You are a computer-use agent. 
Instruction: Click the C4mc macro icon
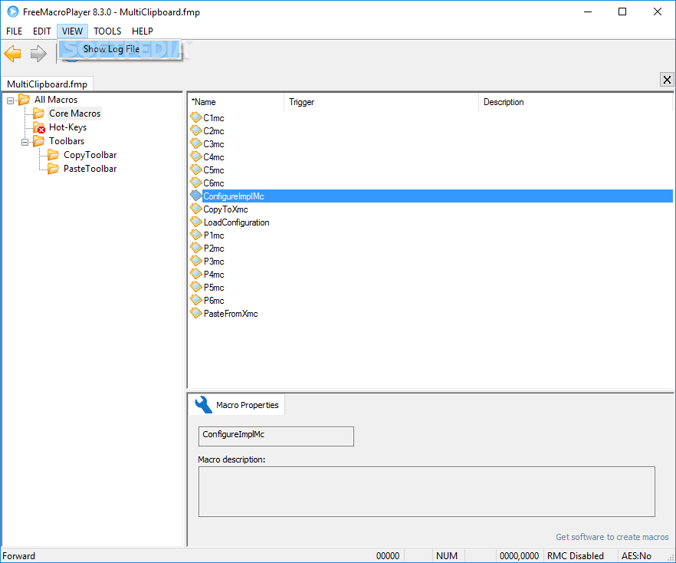pyautogui.click(x=196, y=156)
